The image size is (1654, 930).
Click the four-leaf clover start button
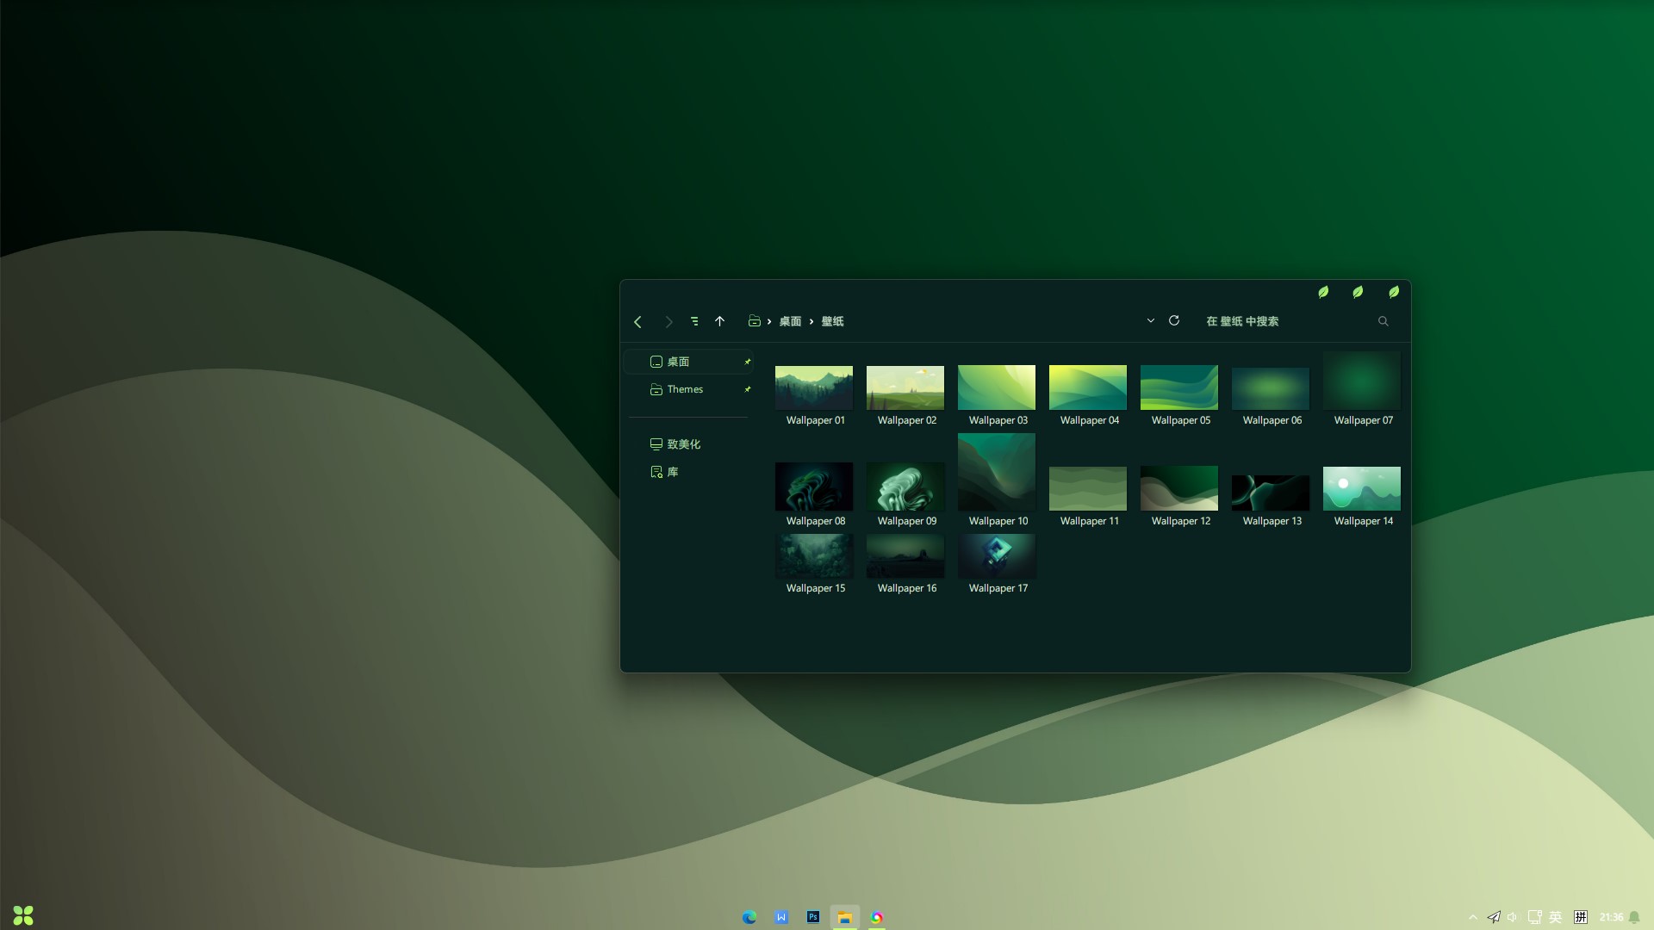[x=23, y=915]
